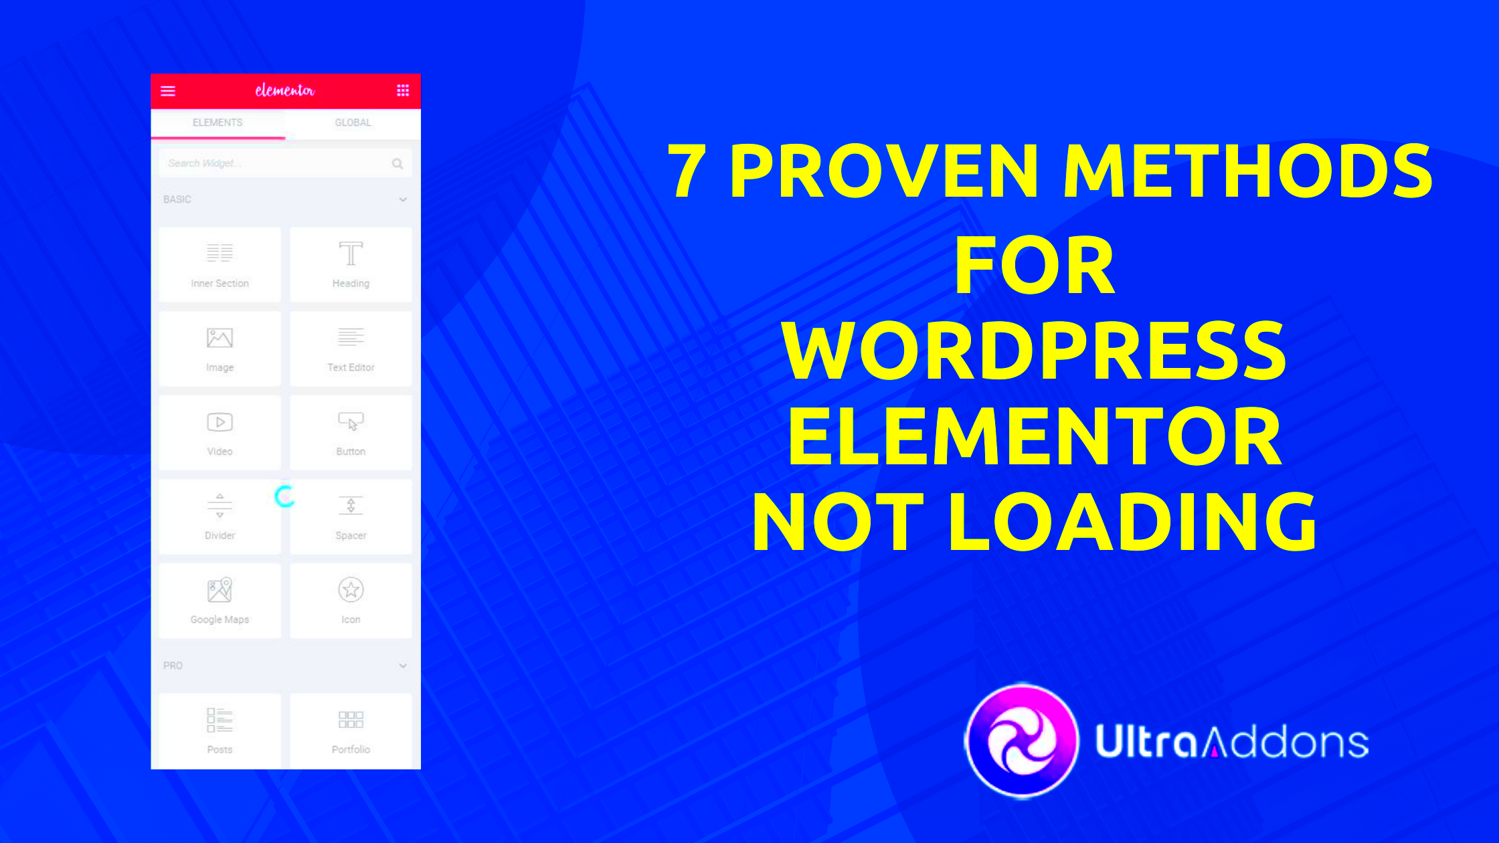The image size is (1499, 843).
Task: Click the Posts widget icon
Action: pyautogui.click(x=219, y=719)
